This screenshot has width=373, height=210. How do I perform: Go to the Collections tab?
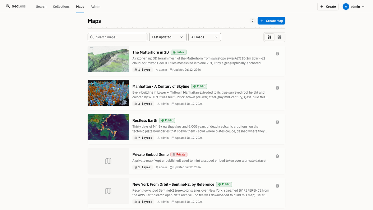click(x=61, y=7)
